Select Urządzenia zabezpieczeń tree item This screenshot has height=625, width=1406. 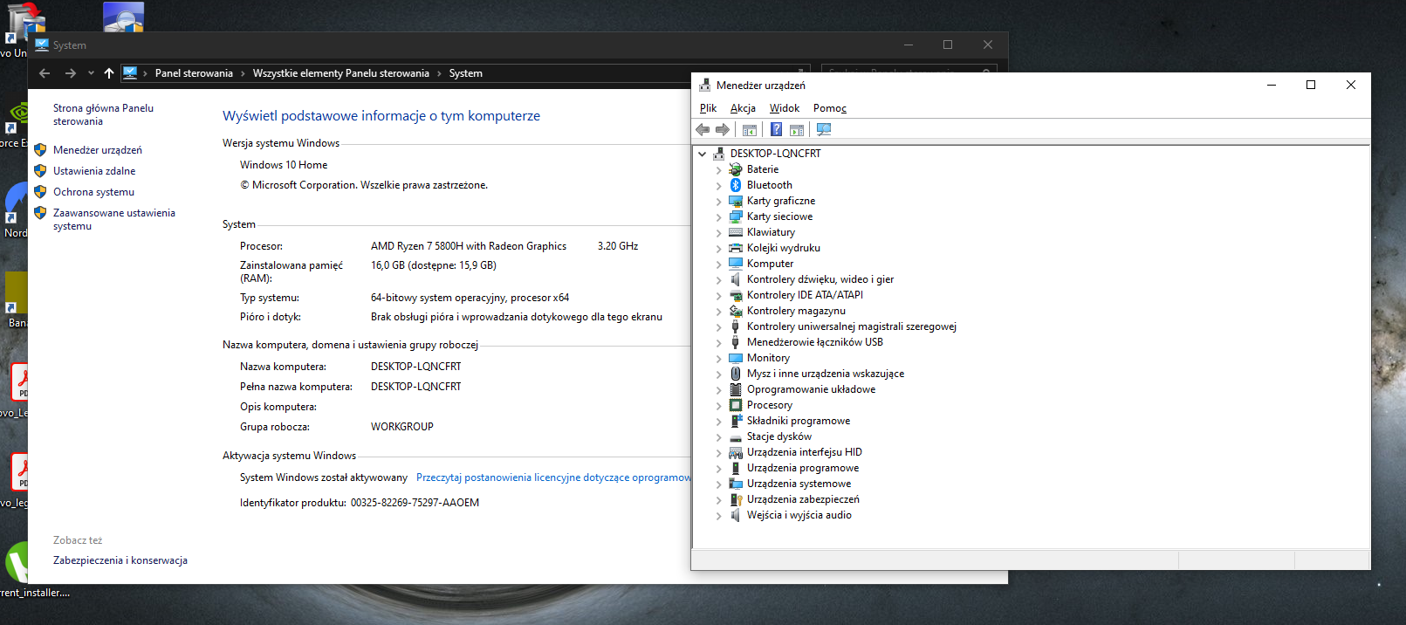803,499
